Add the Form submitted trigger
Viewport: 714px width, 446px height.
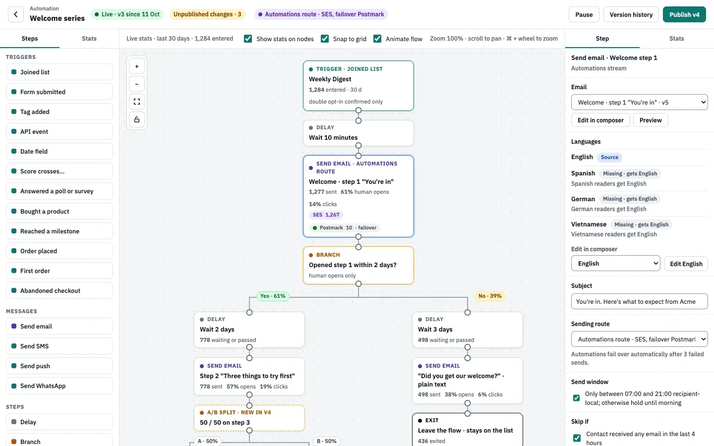[59, 92]
